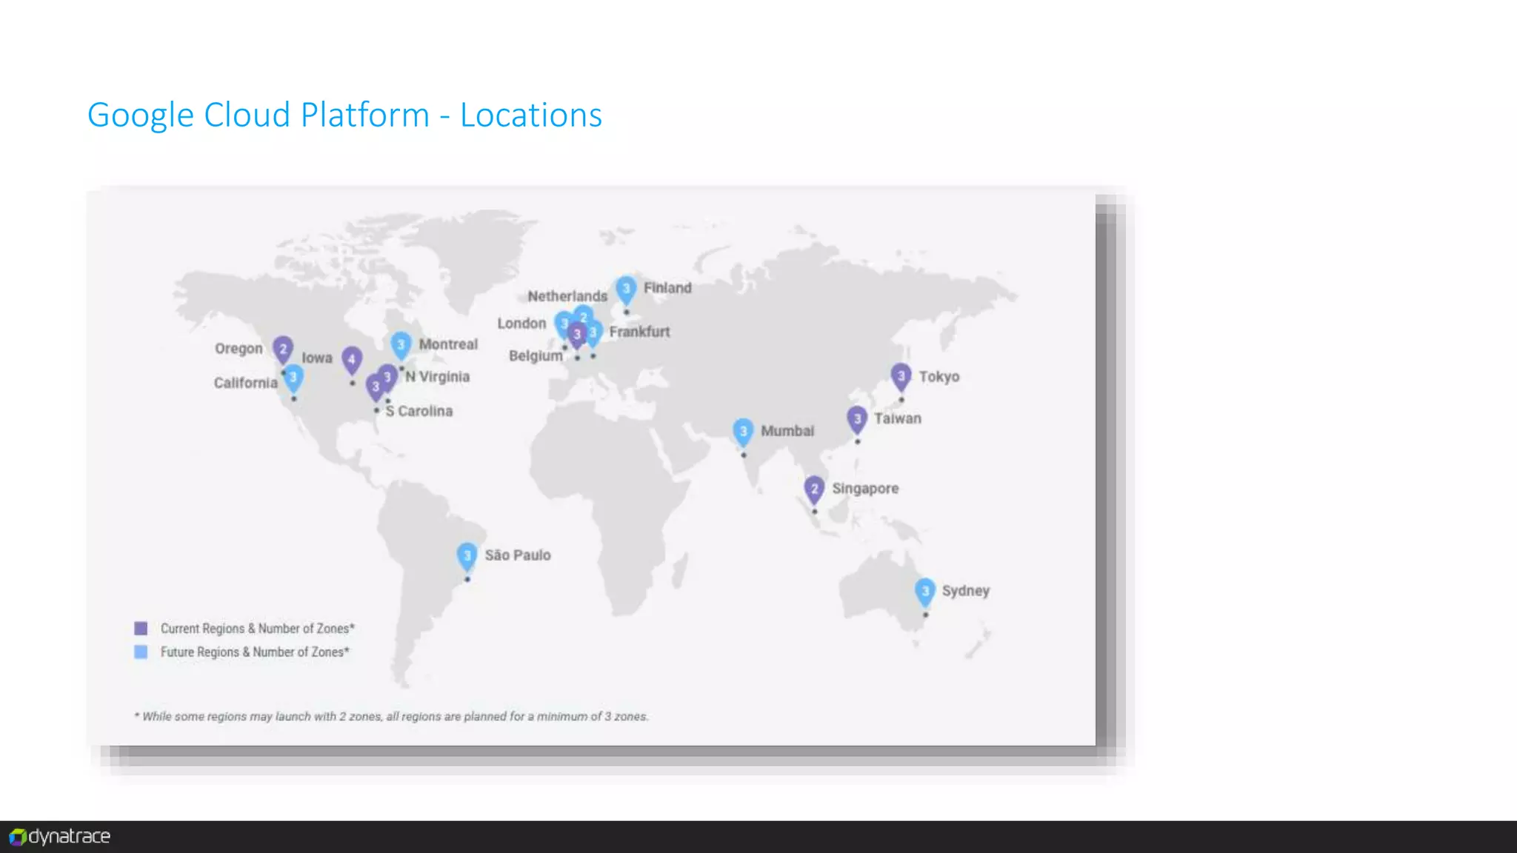Click the dynatrace logo in footer
The image size is (1517, 853).
(x=60, y=837)
